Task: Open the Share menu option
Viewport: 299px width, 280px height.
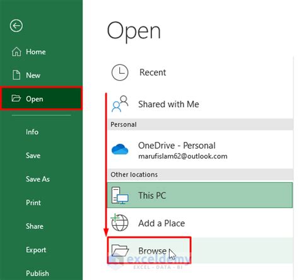Action: (x=35, y=226)
